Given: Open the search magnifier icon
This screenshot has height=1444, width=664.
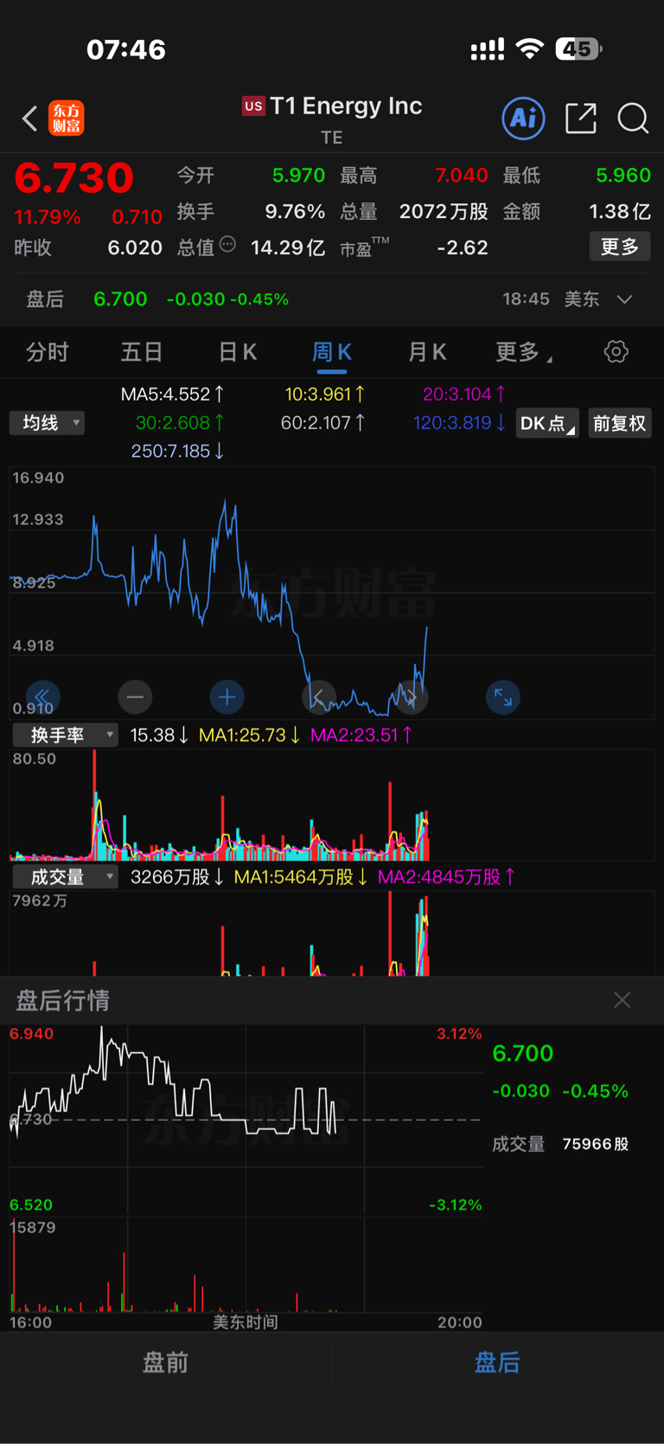Looking at the screenshot, I should click(633, 119).
